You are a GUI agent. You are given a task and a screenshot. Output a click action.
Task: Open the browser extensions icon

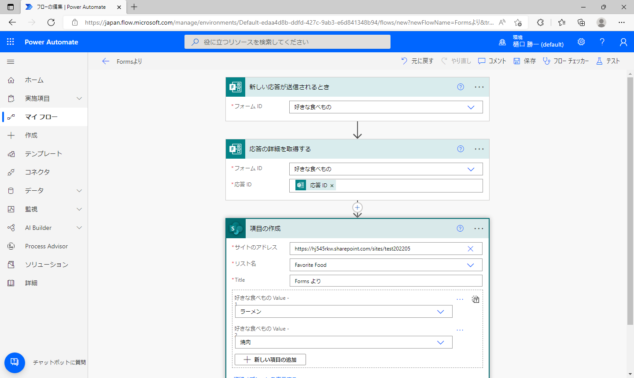click(540, 22)
